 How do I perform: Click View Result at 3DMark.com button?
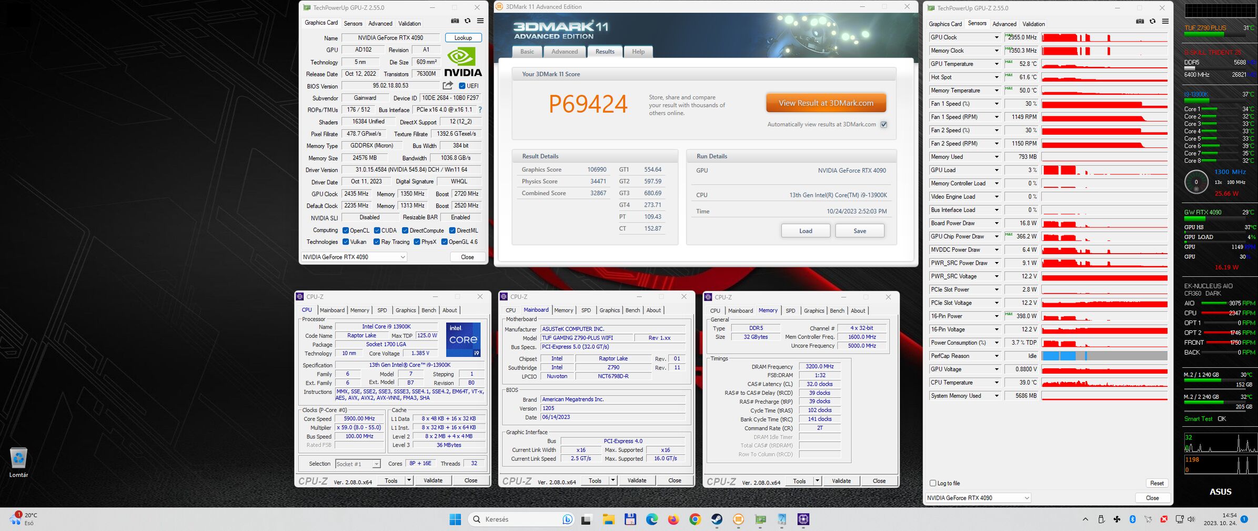(x=826, y=103)
